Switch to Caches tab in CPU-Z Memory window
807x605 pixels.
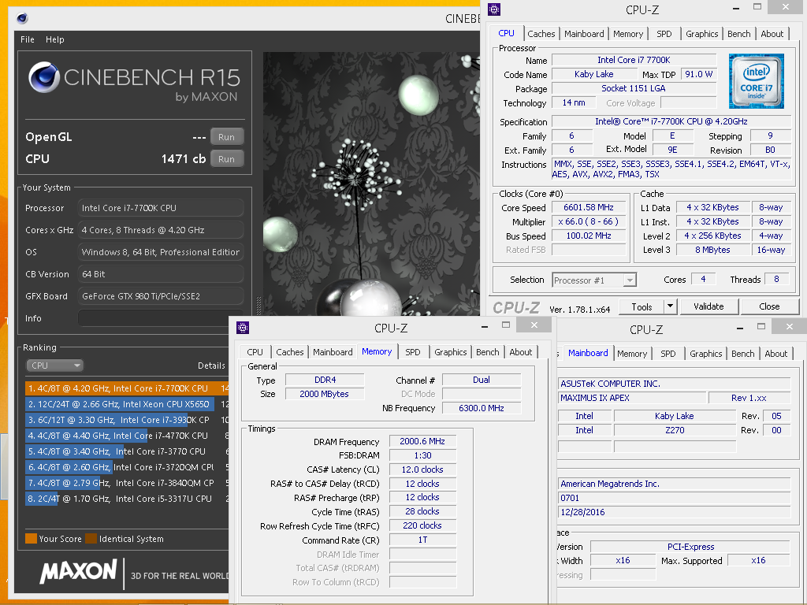(290, 352)
